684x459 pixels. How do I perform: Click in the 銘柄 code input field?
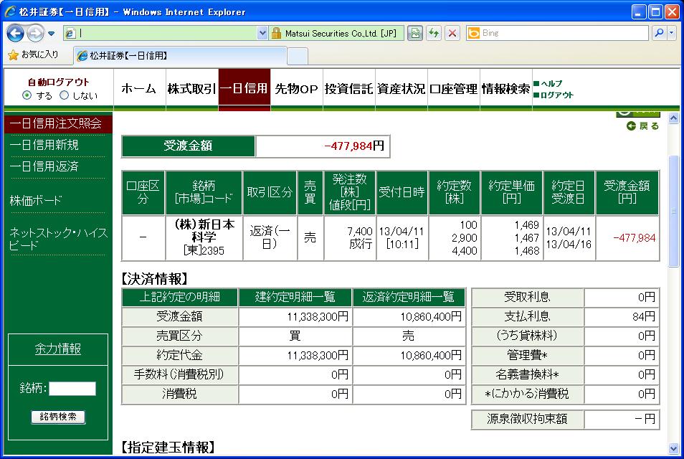[72, 389]
